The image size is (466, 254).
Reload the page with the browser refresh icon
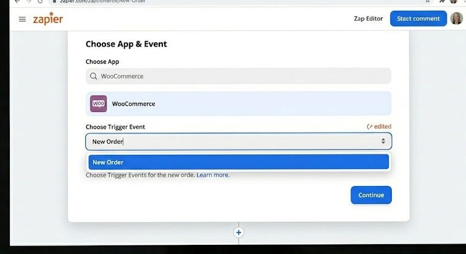(x=40, y=2)
